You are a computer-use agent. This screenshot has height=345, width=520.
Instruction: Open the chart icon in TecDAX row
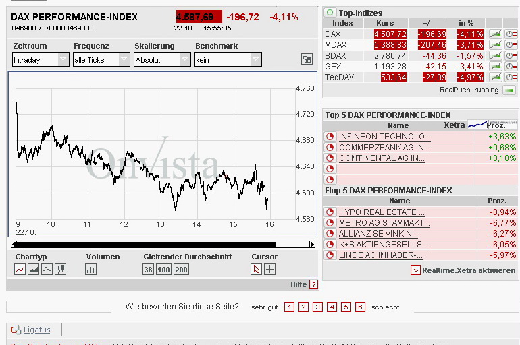point(495,77)
